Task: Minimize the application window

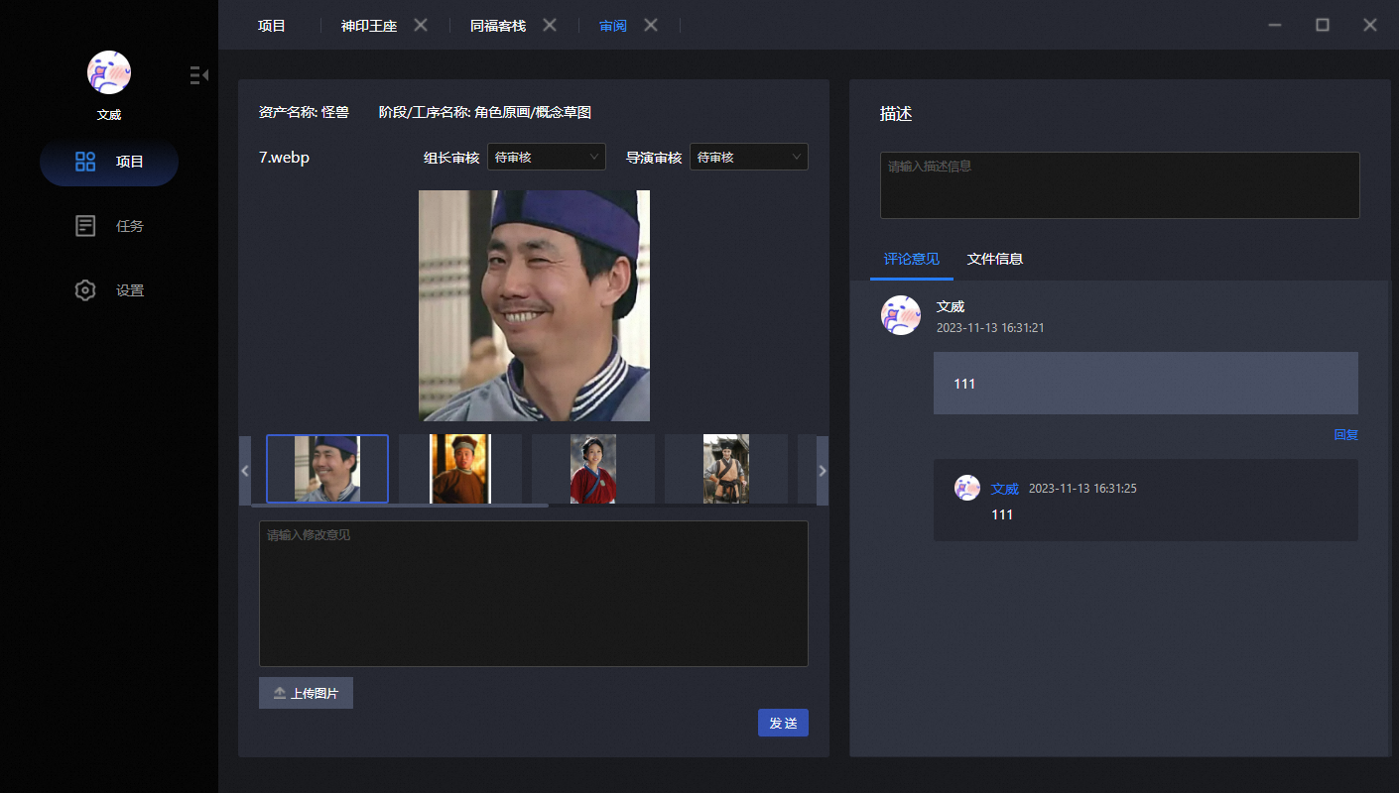Action: (x=1275, y=25)
